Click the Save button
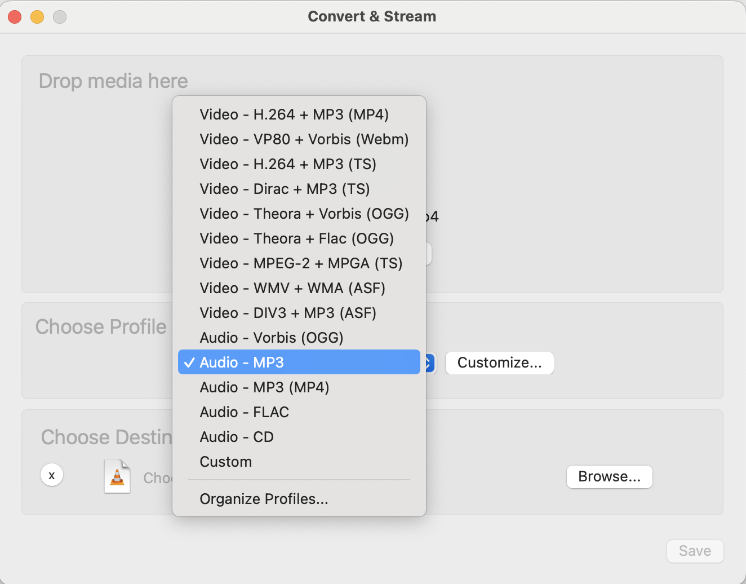This screenshot has width=746, height=584. click(695, 551)
